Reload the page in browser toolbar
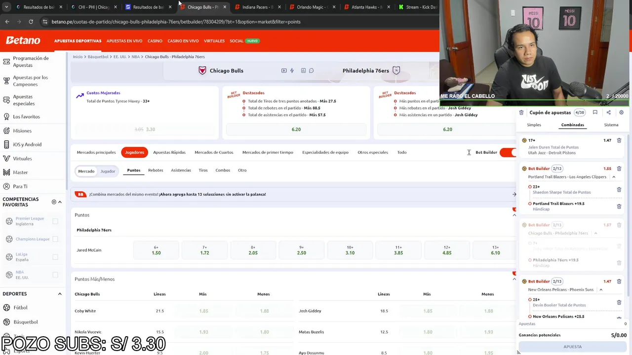 tap(31, 22)
